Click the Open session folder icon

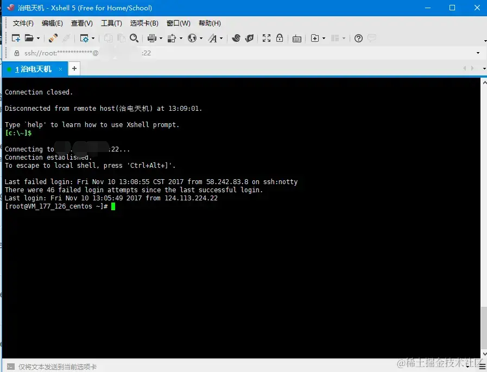tap(29, 38)
